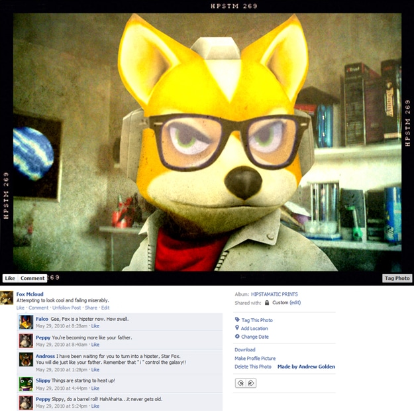This screenshot has height=411, width=414.
Task: Click the Tag Photo button
Action: (397, 278)
